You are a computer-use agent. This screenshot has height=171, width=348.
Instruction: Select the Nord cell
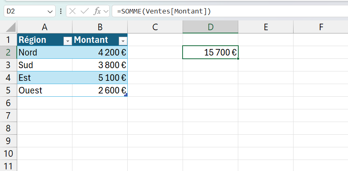click(45, 52)
